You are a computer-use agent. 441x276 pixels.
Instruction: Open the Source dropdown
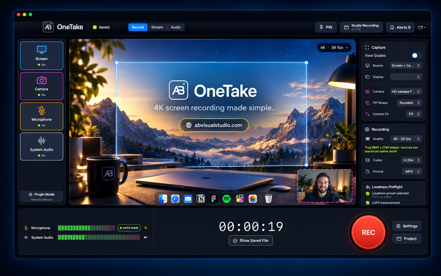coord(406,65)
